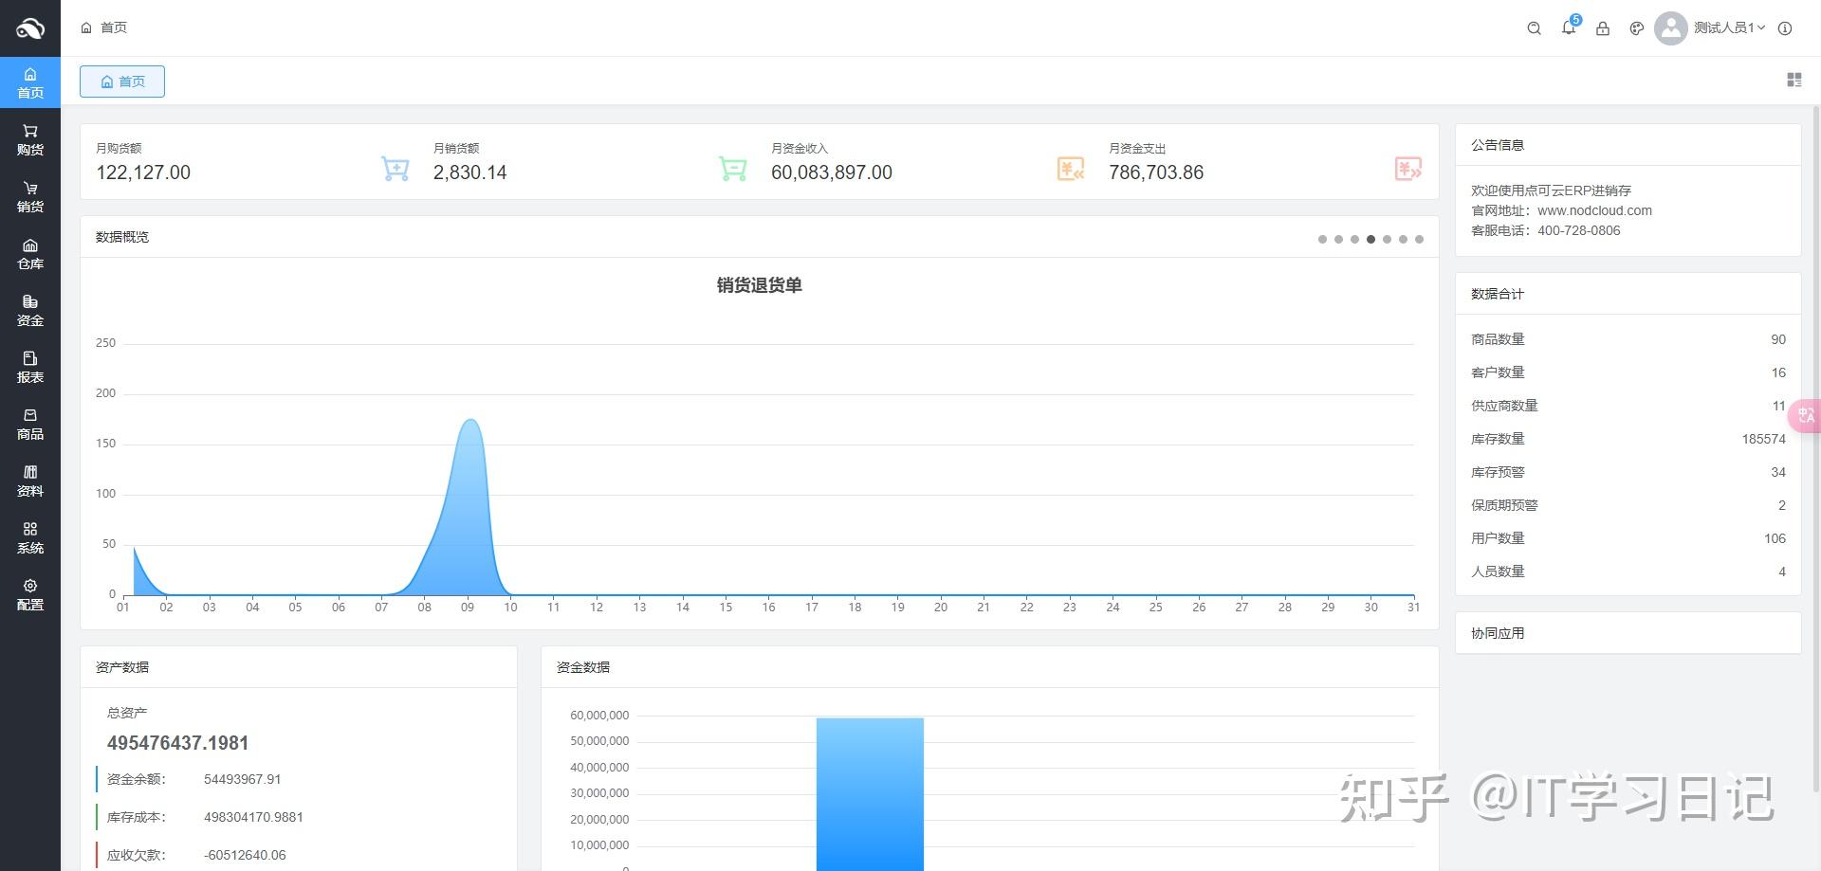Image resolution: width=1821 pixels, height=871 pixels.
Task: Click the lock screen icon
Action: coord(1603,28)
